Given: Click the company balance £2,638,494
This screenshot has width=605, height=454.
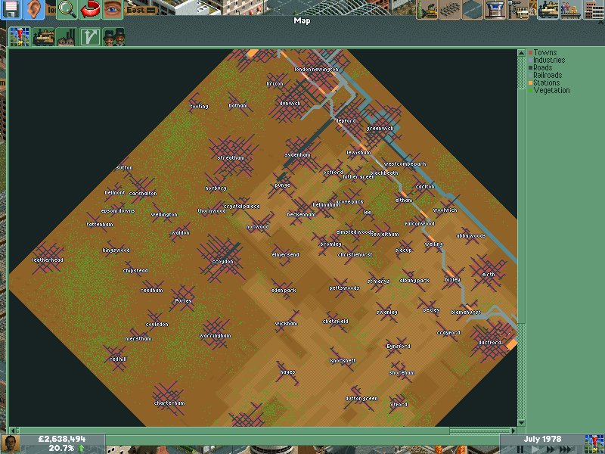Looking at the screenshot, I should [62, 440].
